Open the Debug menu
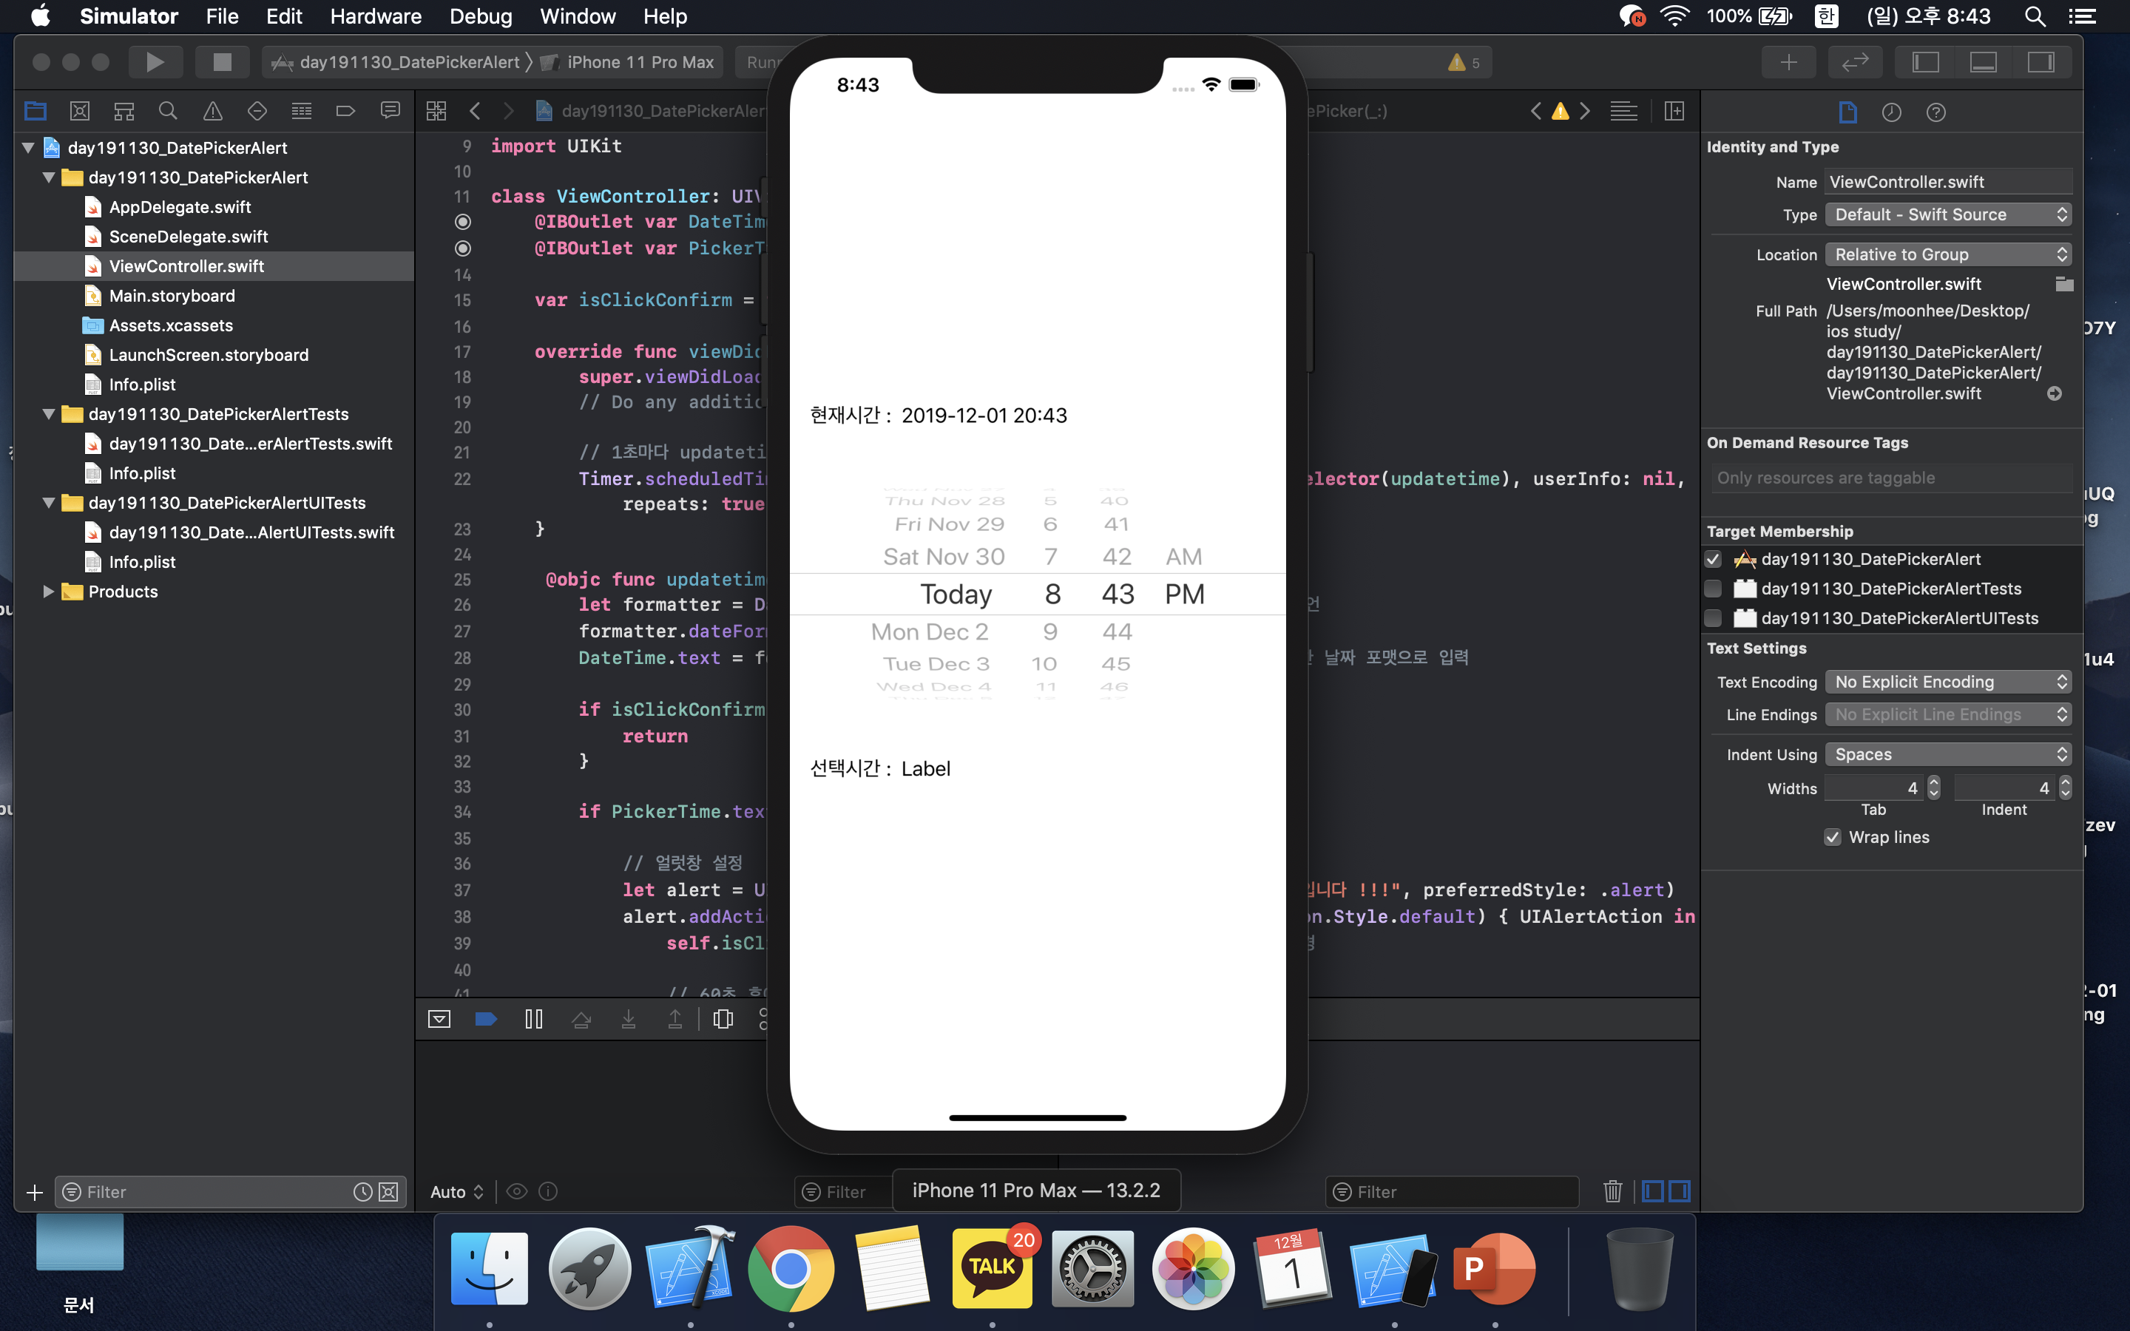Screen dimensions: 2130x1331 pos(480,16)
